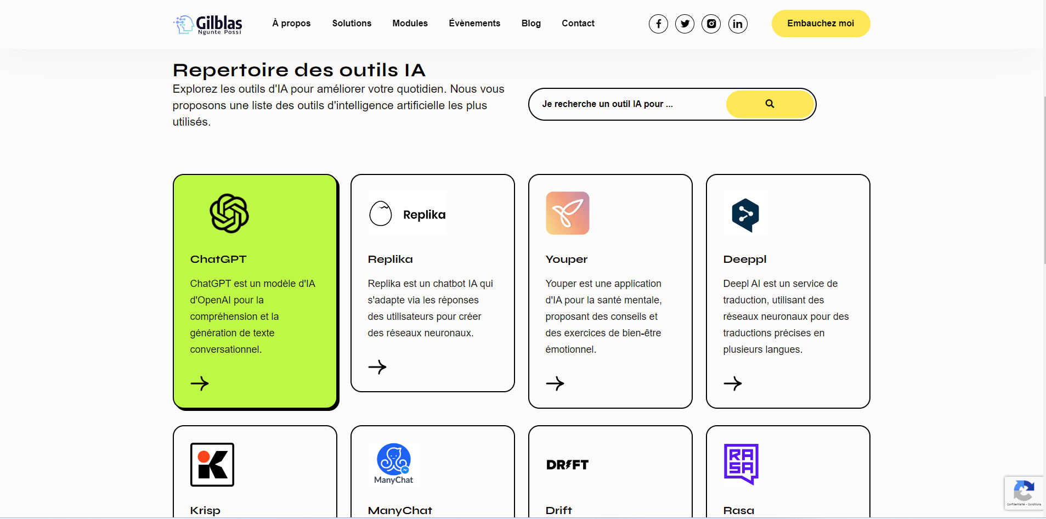Open the Krisp card title
1046x519 pixels.
205,510
